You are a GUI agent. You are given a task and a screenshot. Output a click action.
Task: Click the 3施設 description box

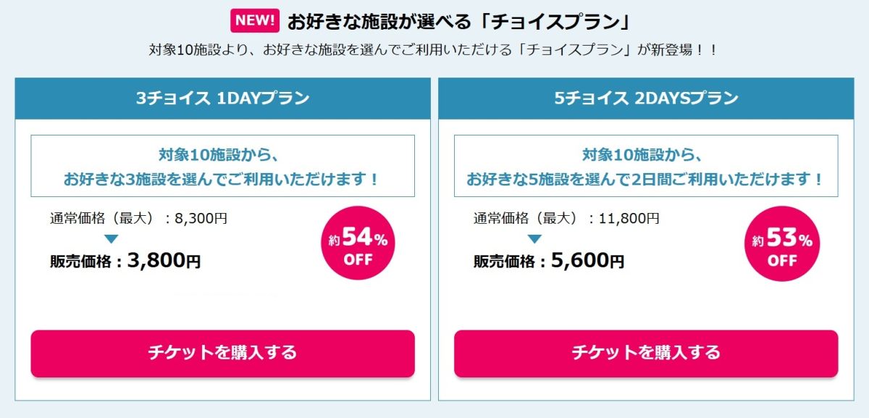pyautogui.click(x=222, y=166)
